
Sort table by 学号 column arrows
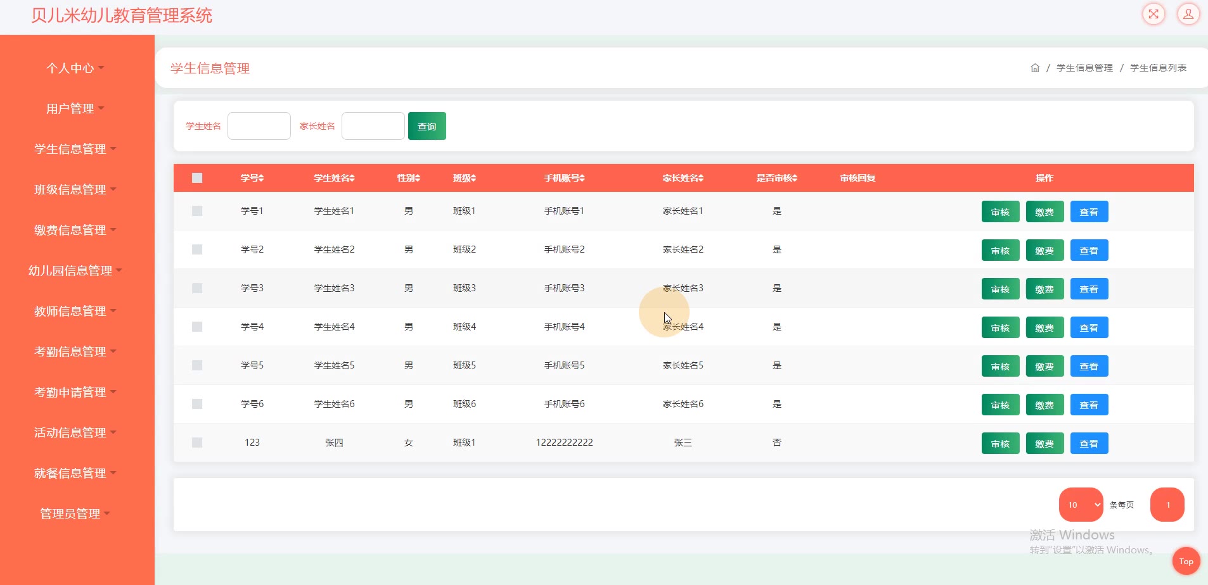coord(260,178)
